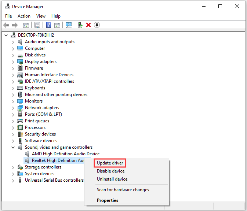
Task: Open the Help menu
Action: pyautogui.click(x=56, y=16)
